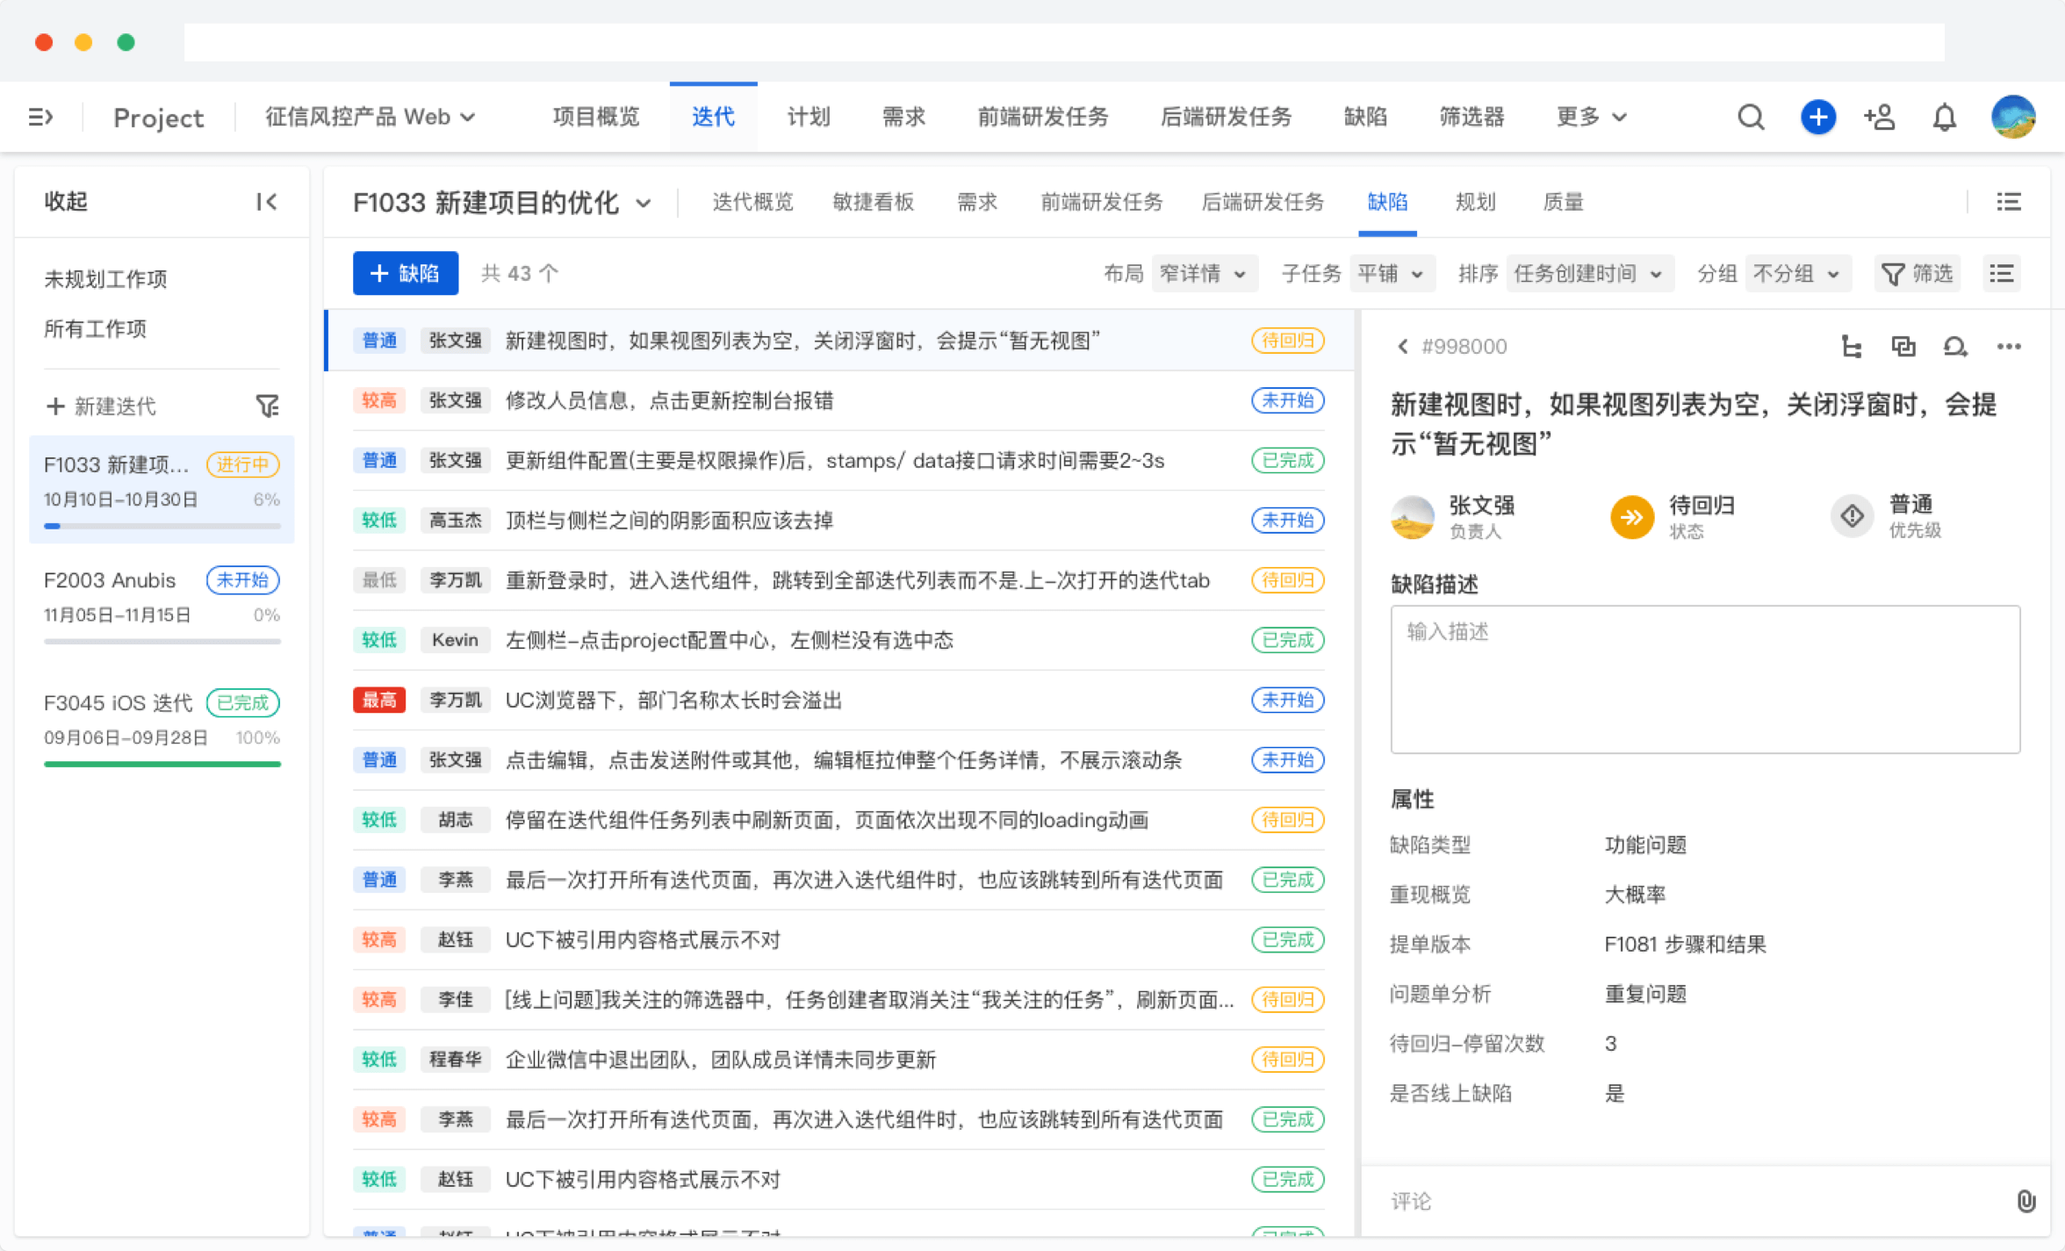Open notifications bell icon
Screen dimensions: 2065x1251
pyautogui.click(x=1945, y=117)
